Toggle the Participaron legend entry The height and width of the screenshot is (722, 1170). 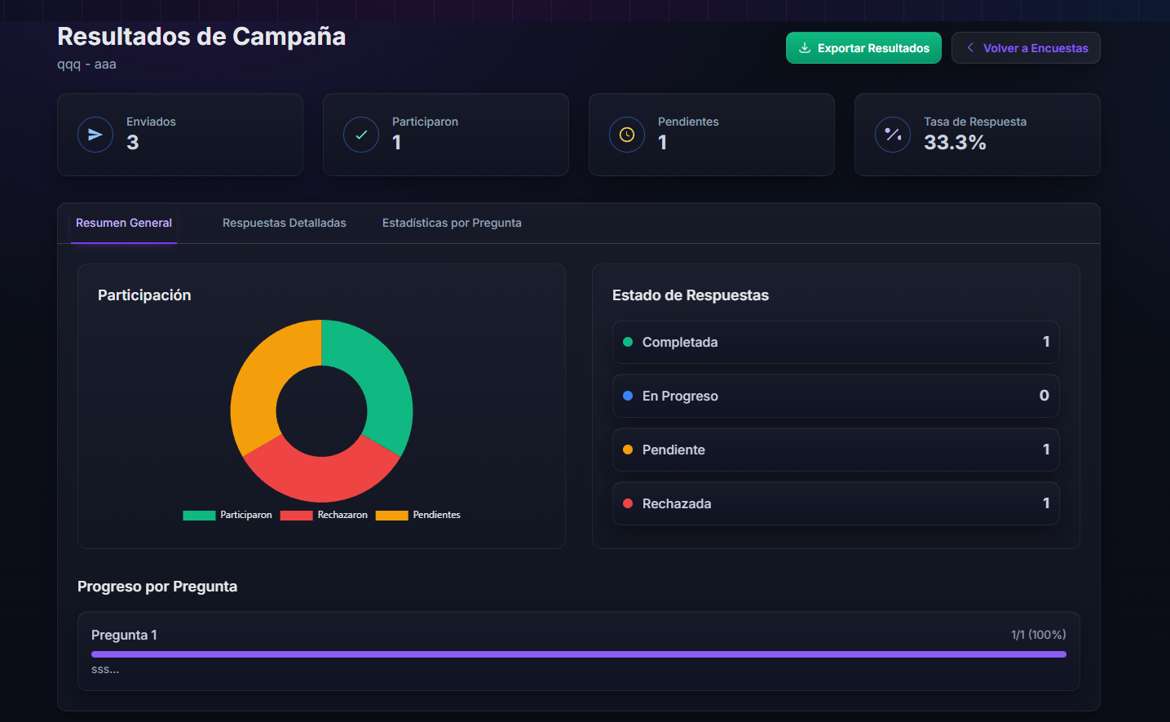click(x=227, y=515)
